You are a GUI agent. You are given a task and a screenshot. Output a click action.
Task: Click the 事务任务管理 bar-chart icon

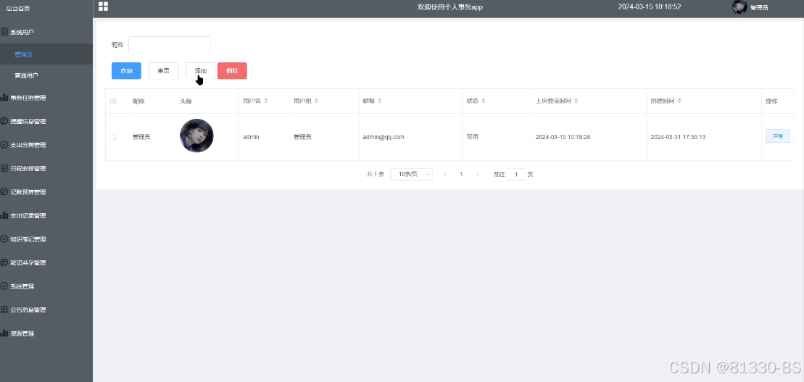click(x=4, y=97)
